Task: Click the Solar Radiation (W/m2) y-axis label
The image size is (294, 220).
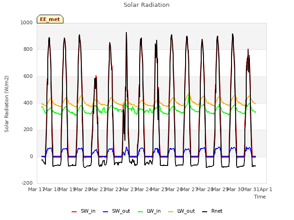Action: (x=6, y=104)
